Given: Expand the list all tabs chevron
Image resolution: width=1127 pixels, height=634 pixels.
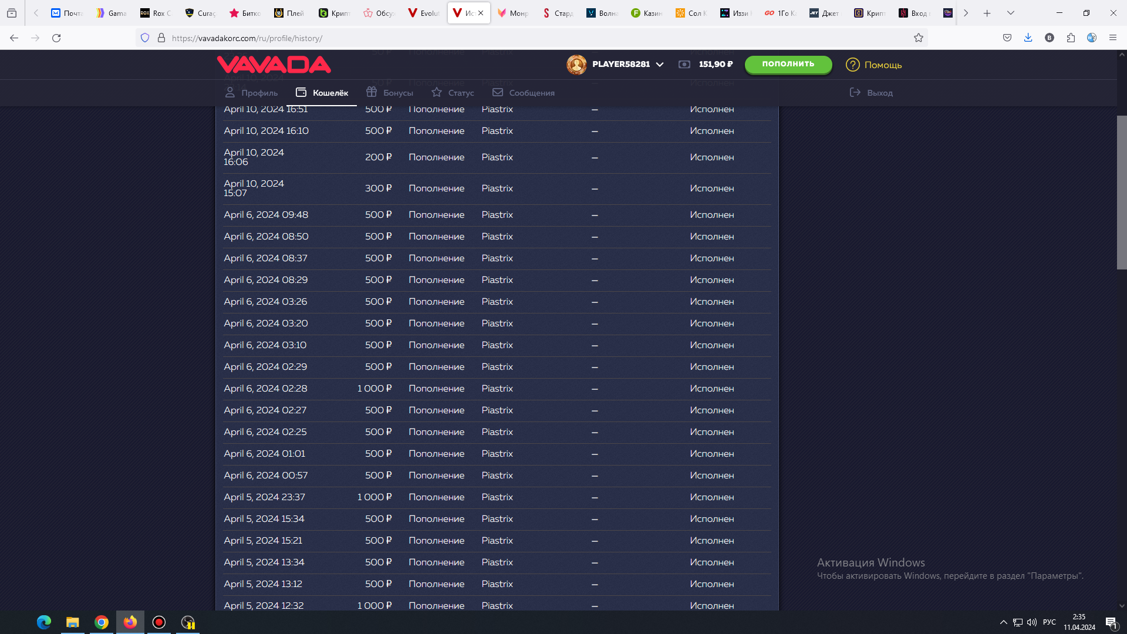Looking at the screenshot, I should (x=1011, y=13).
